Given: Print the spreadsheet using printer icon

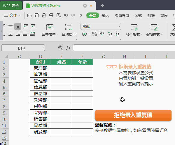Looking at the screenshot, I should click(x=51, y=15).
